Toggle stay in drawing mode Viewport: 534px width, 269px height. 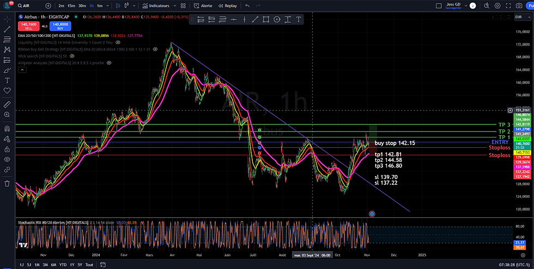(x=7, y=139)
